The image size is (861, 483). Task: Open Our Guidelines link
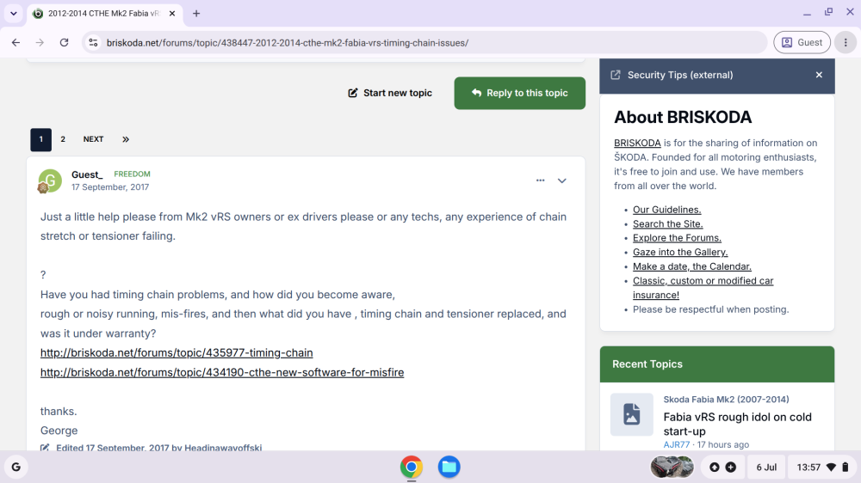[666, 210]
